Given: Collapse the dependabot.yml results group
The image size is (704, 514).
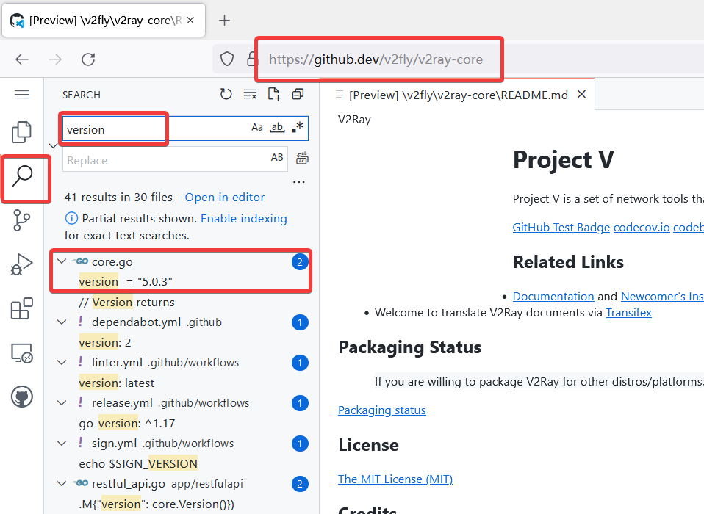Looking at the screenshot, I should click(62, 322).
